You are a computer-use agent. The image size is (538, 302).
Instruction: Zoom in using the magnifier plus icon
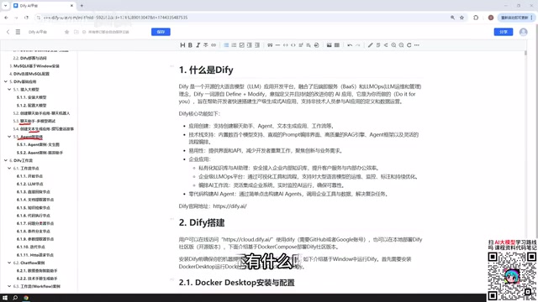pos(393,45)
